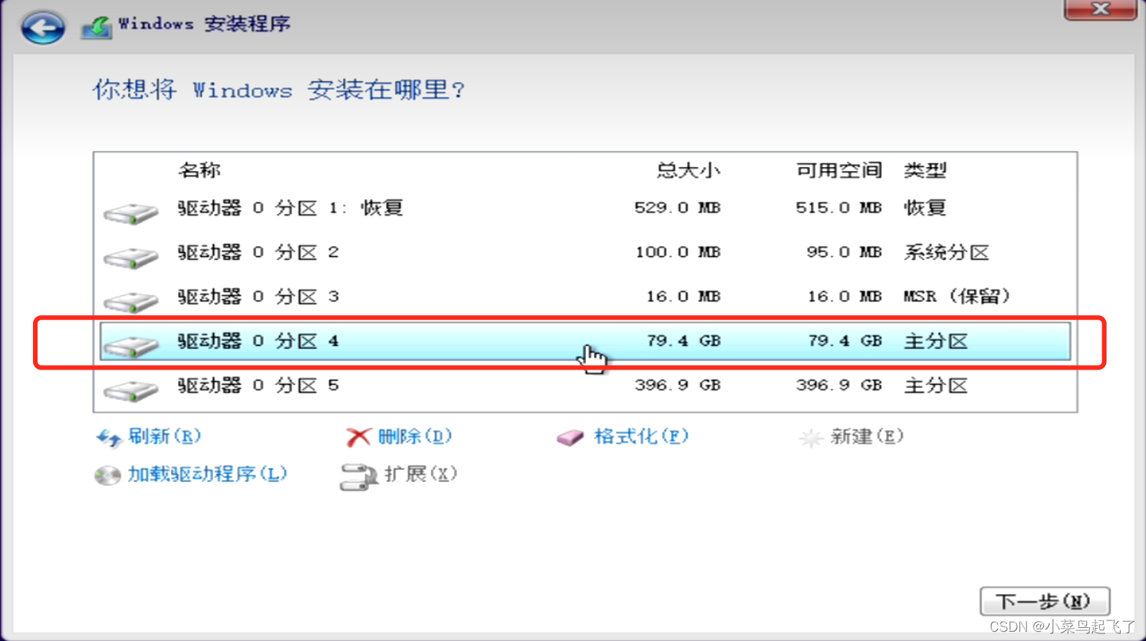Click total size value 529.0 MB
The image size is (1146, 641).
[677, 208]
